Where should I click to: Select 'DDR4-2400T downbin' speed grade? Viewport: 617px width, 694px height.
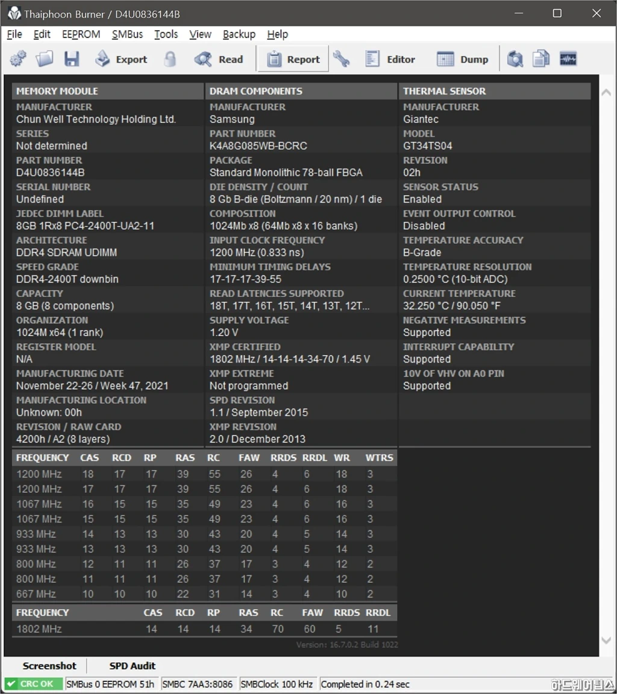click(x=67, y=279)
